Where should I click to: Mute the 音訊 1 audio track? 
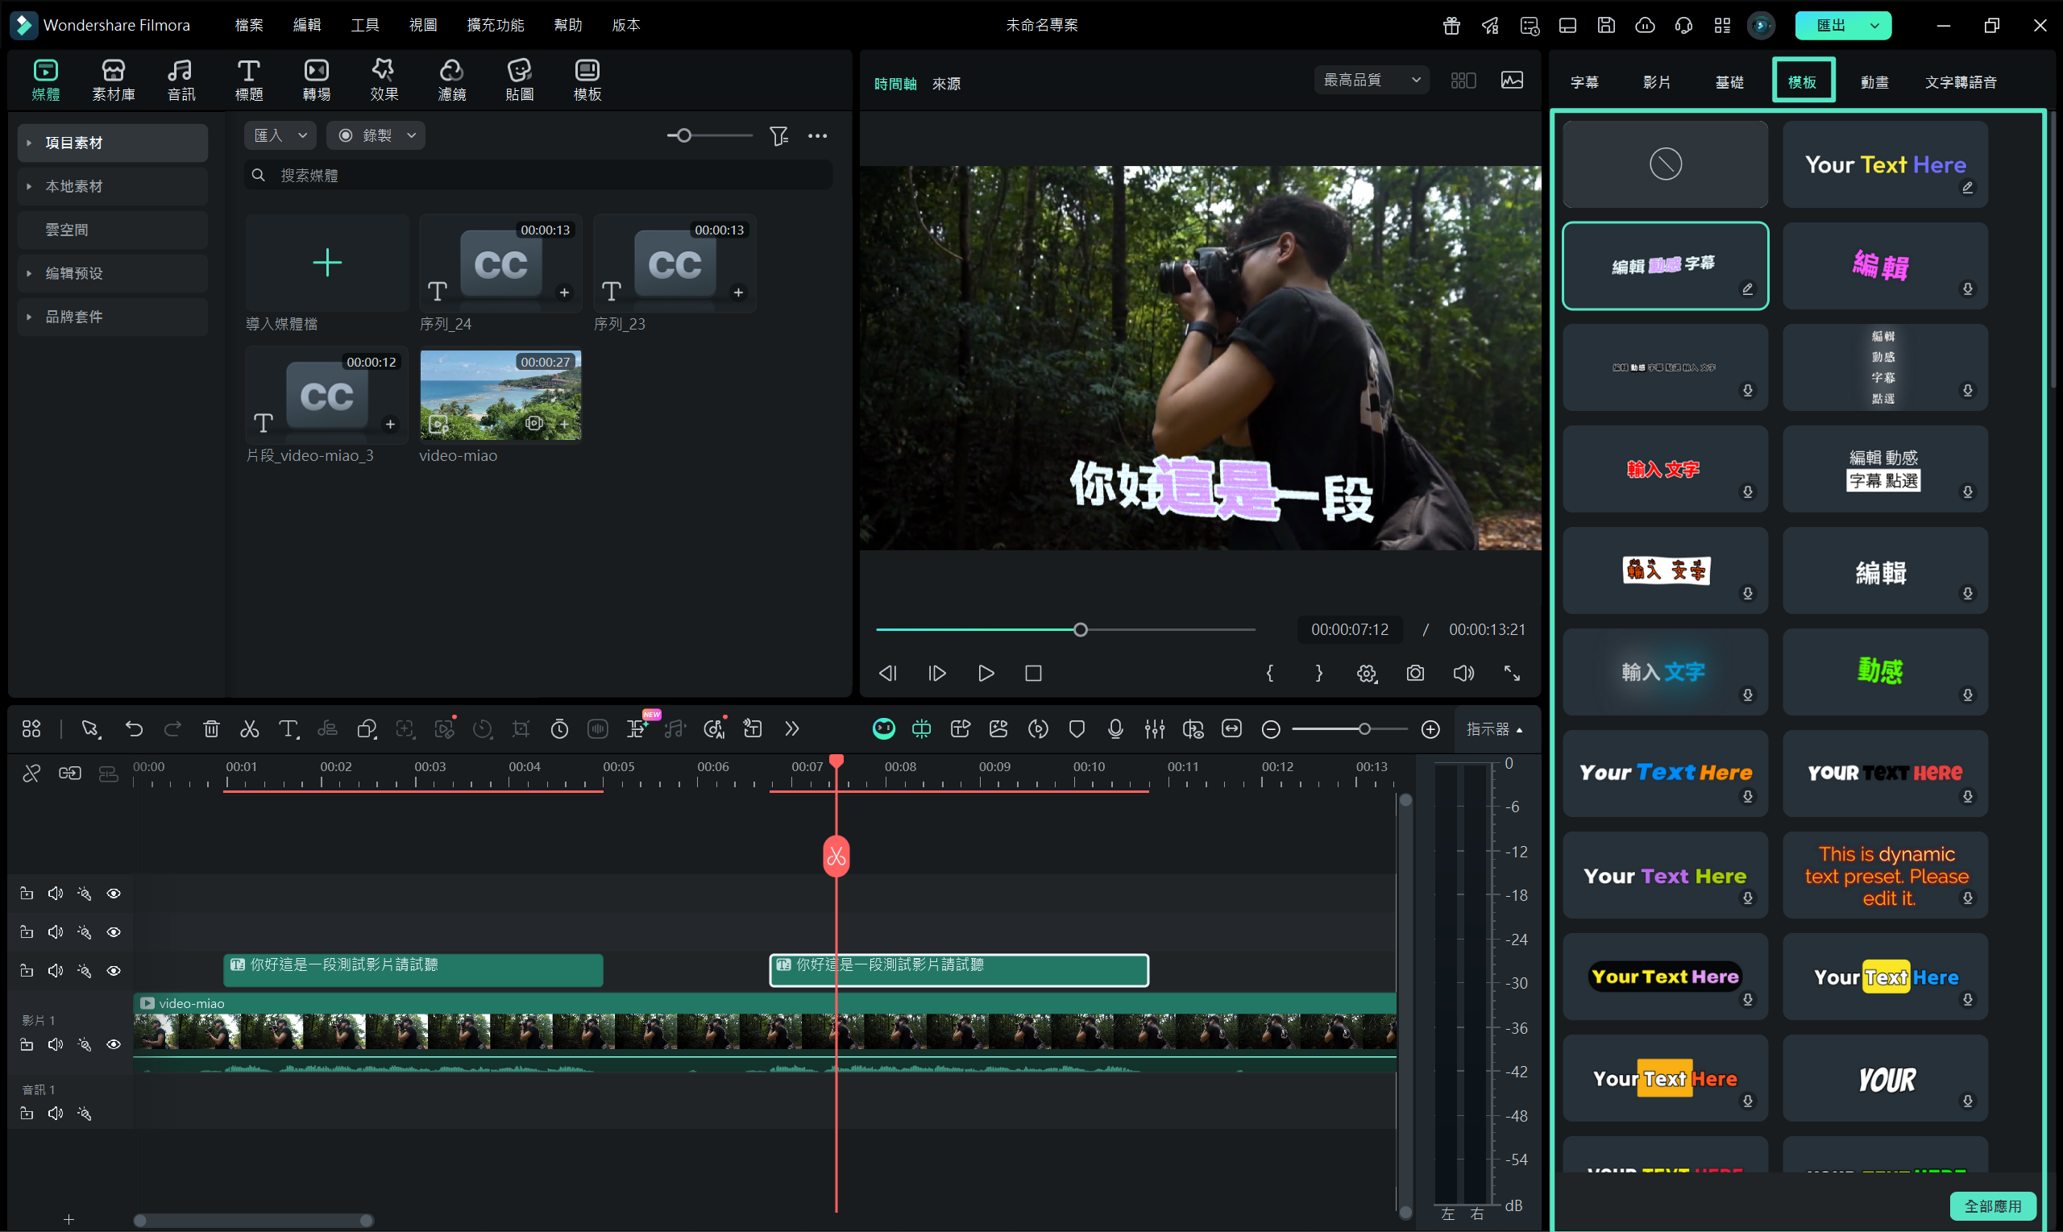(x=56, y=1114)
